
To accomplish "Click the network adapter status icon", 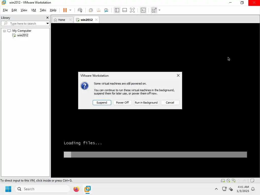I will (x=234, y=181).
